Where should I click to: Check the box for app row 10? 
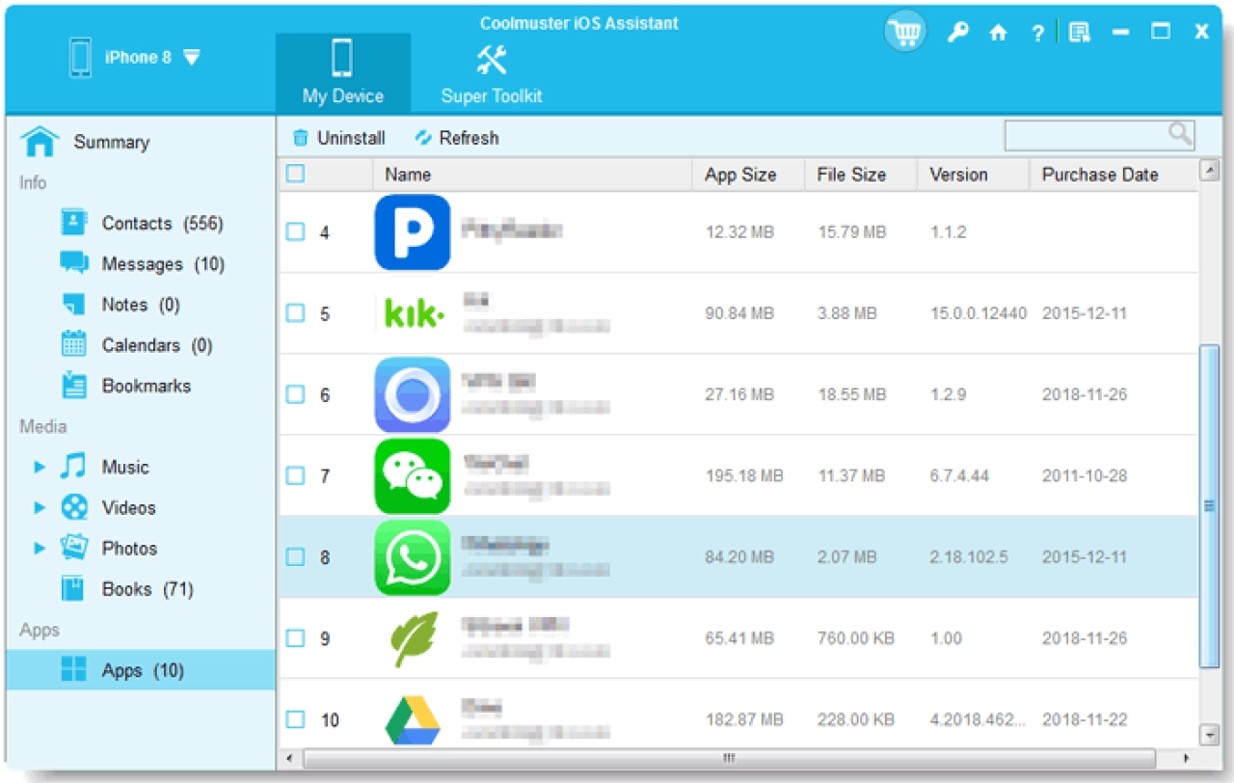[x=296, y=719]
